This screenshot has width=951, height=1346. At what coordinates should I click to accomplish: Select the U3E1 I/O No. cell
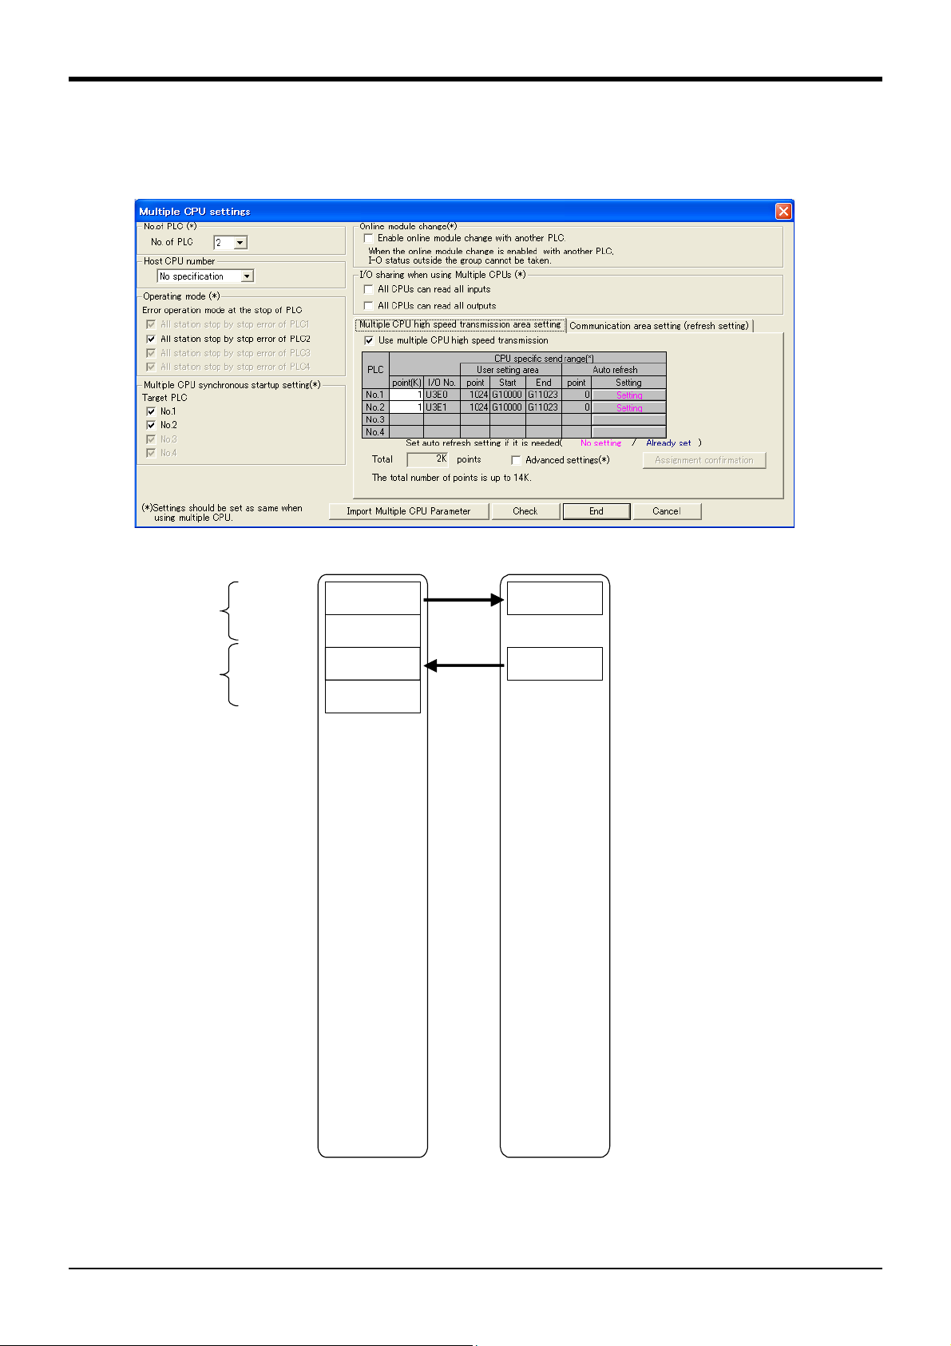tap(442, 407)
